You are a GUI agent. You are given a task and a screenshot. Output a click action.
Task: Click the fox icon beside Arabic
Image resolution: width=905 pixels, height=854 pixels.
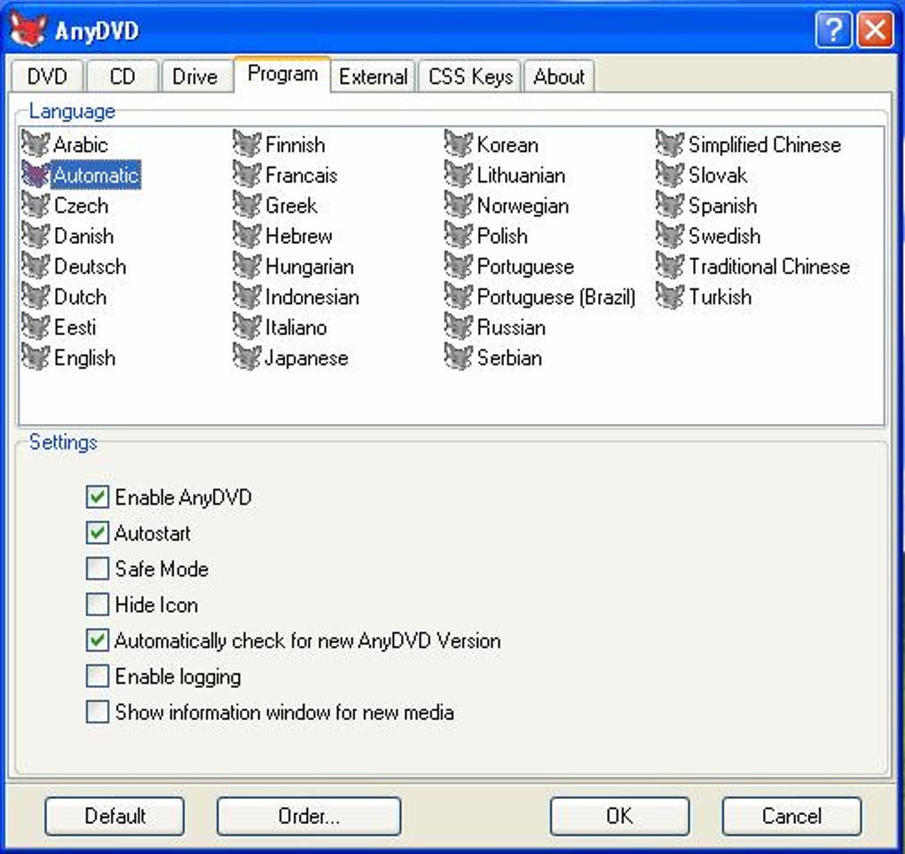(35, 144)
